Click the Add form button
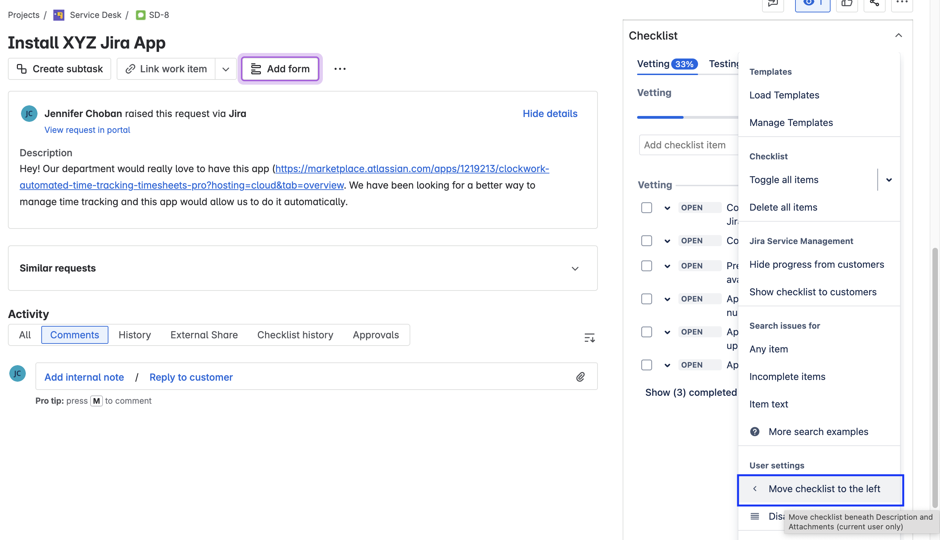This screenshot has height=540, width=940. pos(280,69)
